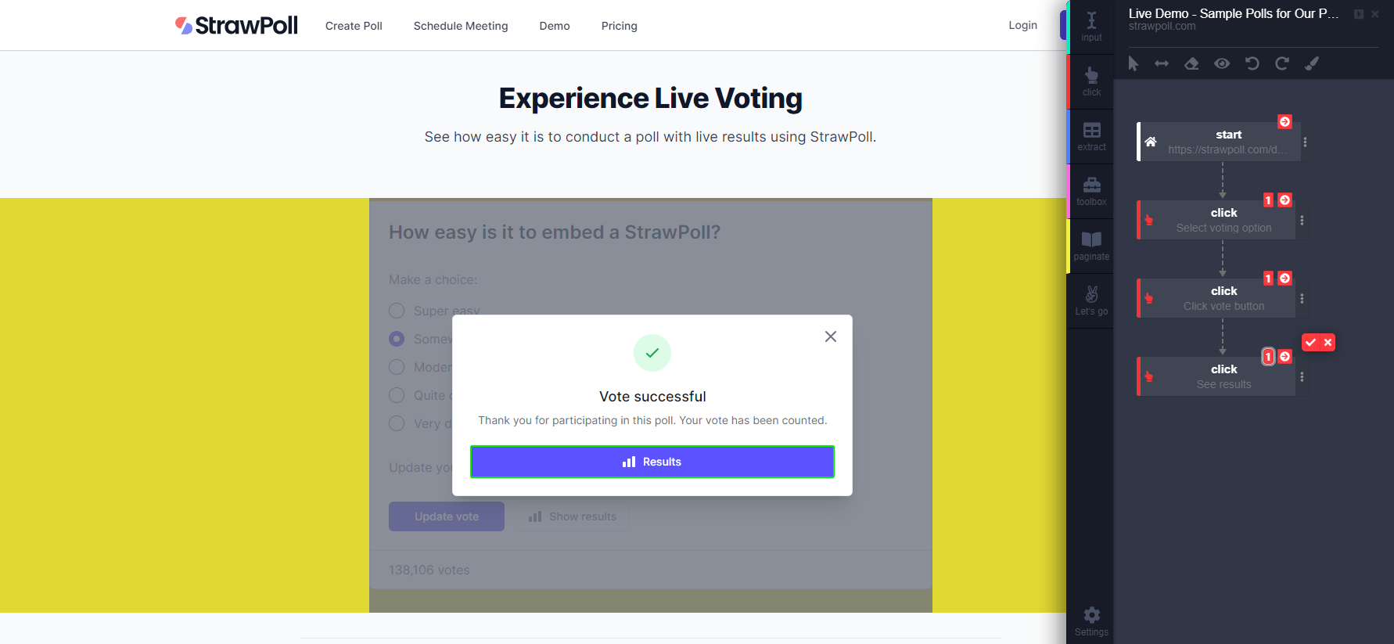Screen dimensions: 1394x644
Task: Click the Results button in the vote dialog
Action: click(x=652, y=462)
